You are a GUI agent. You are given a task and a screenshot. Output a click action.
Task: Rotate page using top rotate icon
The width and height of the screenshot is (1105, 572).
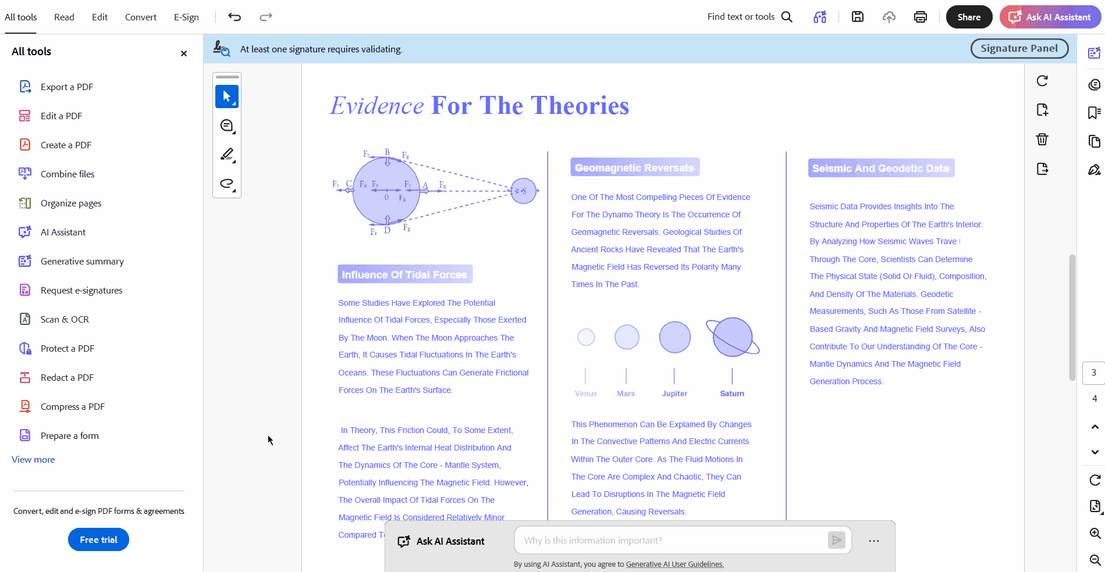(x=1042, y=81)
